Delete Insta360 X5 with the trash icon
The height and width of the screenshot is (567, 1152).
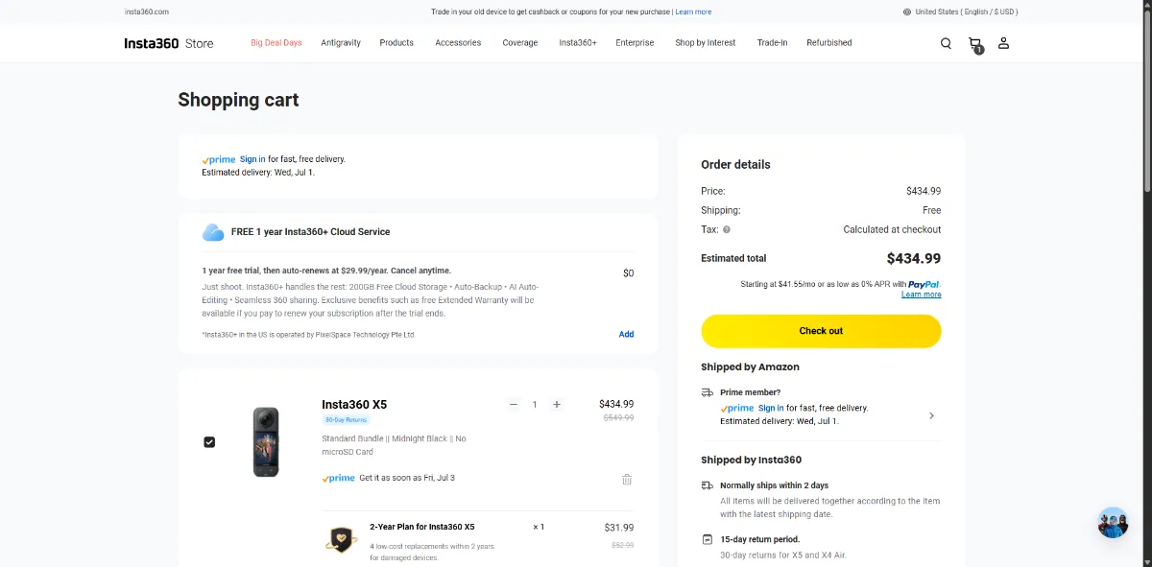click(627, 480)
